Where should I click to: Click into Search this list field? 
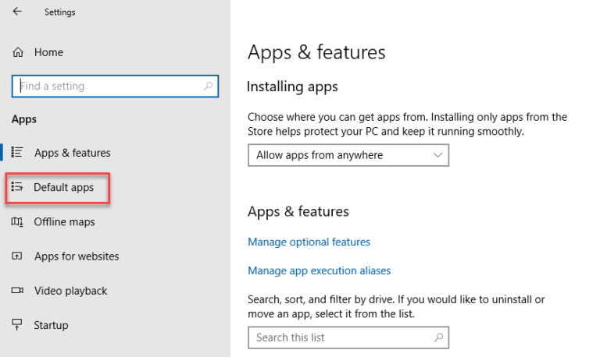pos(348,338)
